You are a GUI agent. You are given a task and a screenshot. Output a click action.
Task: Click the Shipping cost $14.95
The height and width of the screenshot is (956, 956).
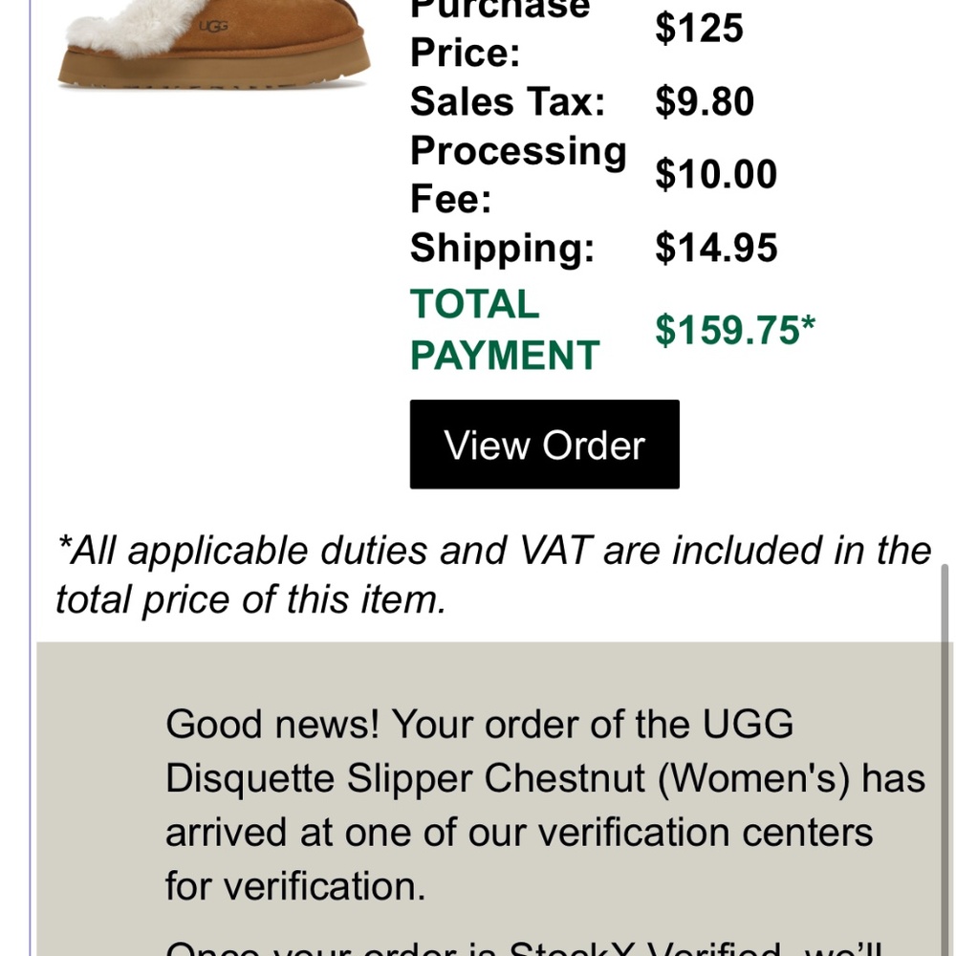(x=715, y=248)
